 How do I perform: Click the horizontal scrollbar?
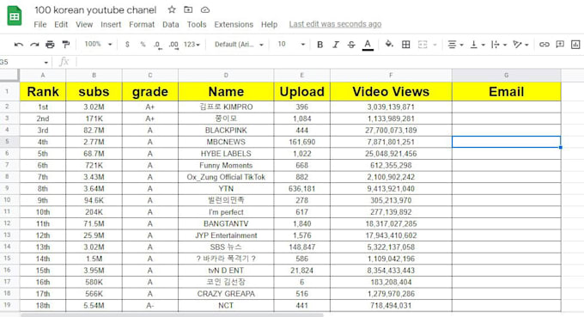[171, 314]
